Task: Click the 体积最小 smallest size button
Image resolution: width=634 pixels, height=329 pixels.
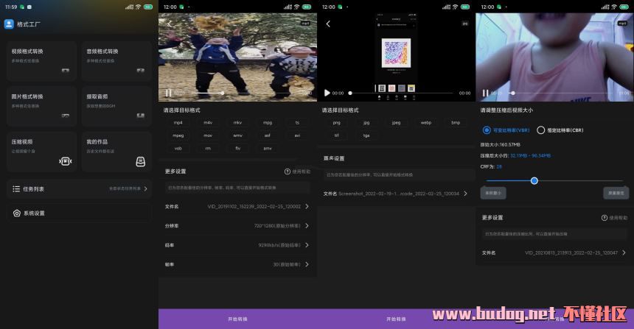Action: point(492,193)
